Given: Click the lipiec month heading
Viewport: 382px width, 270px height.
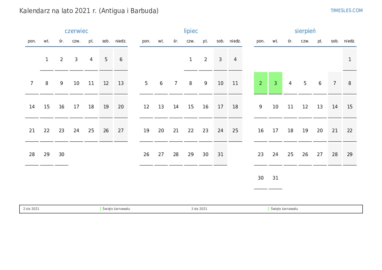Looking at the screenshot, I should tap(191, 31).
